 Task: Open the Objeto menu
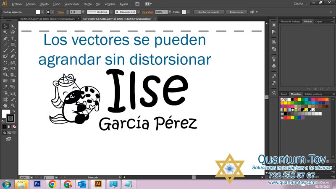click(x=44, y=4)
